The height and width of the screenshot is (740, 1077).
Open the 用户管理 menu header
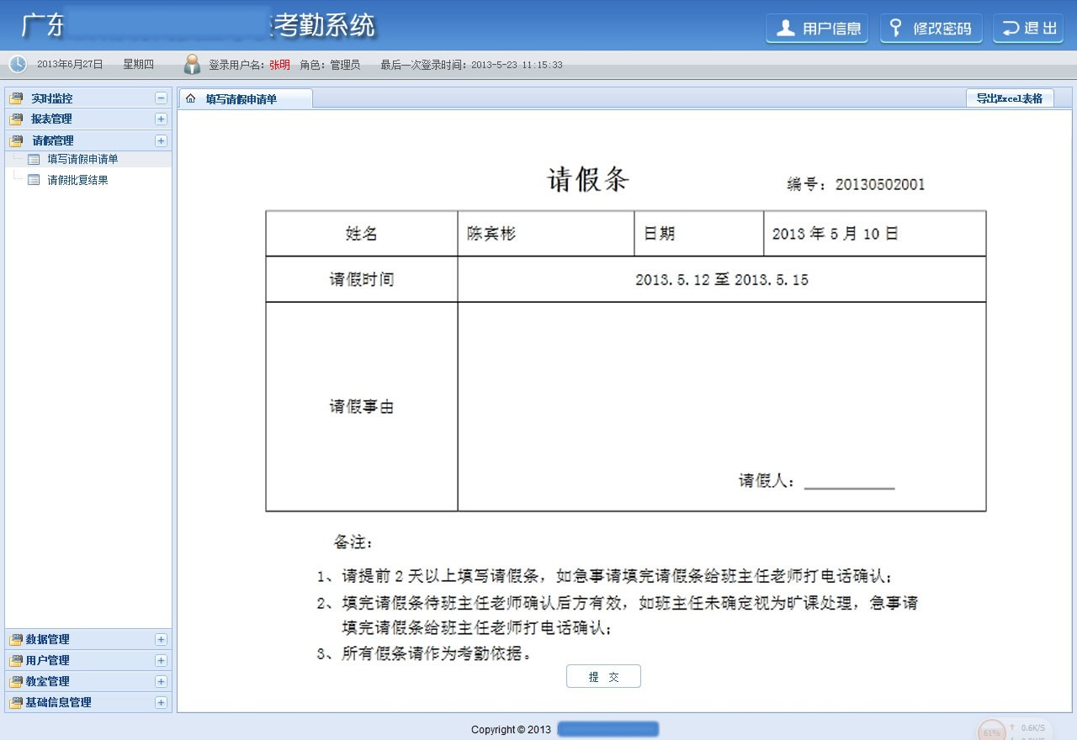click(x=88, y=660)
